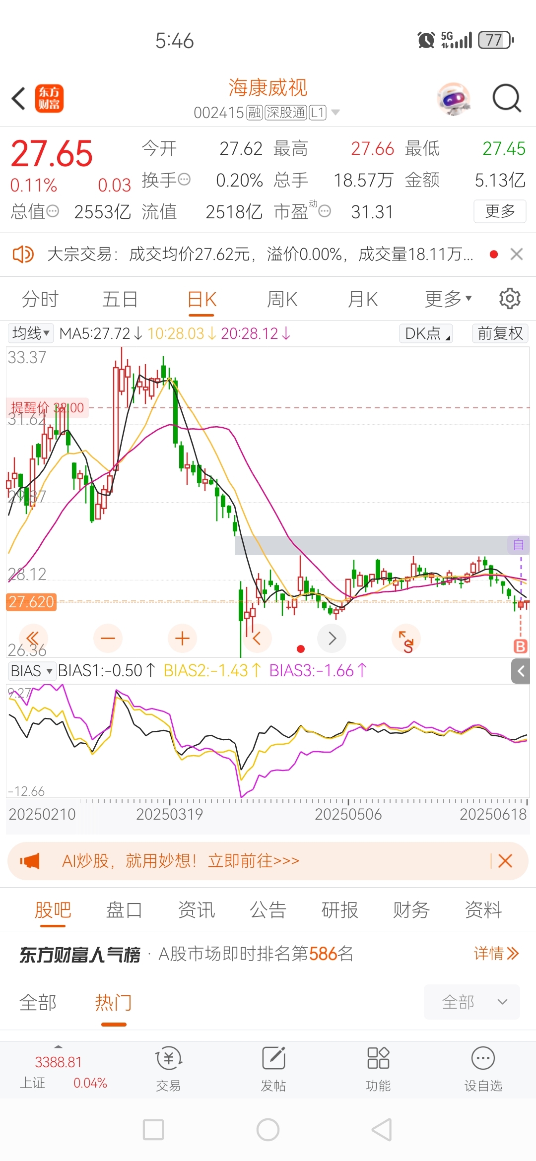Close the AI炒股 banner
The height and width of the screenshot is (1161, 536).
(505, 861)
